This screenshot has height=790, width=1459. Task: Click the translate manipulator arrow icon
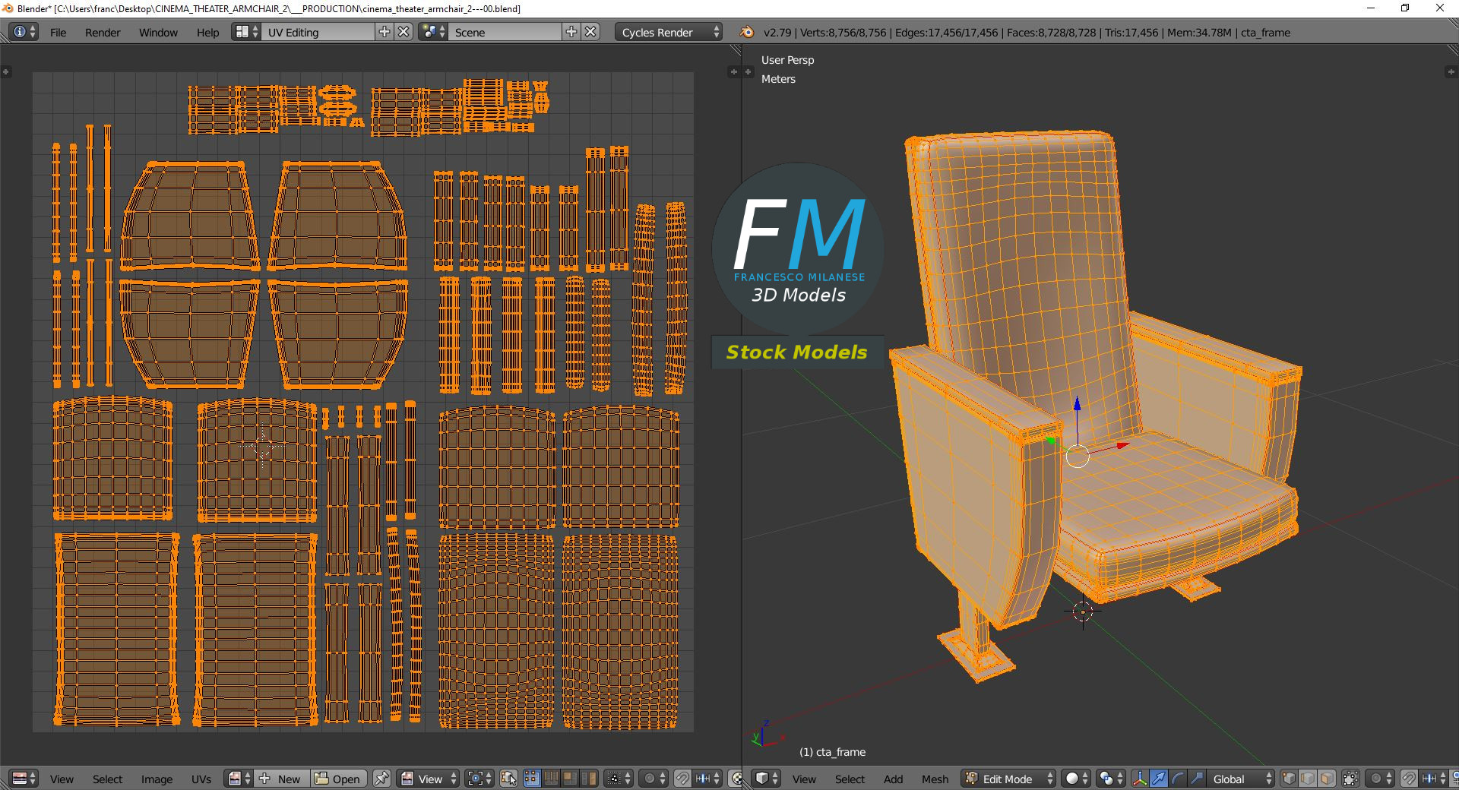click(1158, 779)
